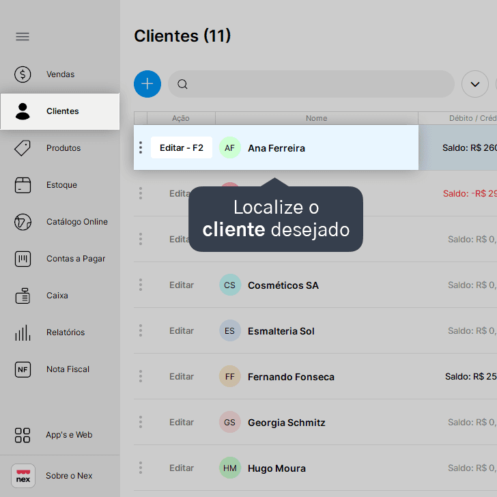Click the Relatórios bar chart icon
Screen dimensions: 497x497
point(23,332)
